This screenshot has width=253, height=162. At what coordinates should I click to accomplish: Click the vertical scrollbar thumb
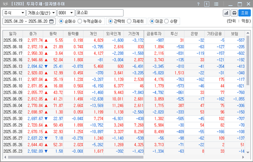248,60
